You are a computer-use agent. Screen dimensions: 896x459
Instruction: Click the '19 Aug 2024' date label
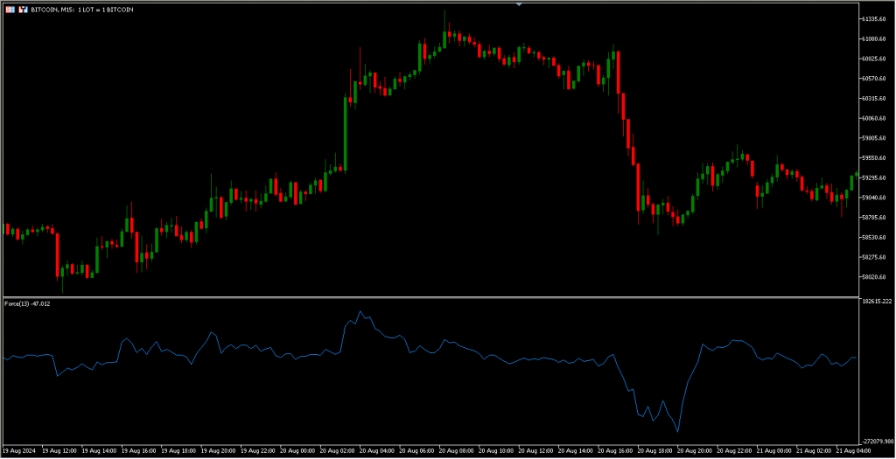click(19, 450)
